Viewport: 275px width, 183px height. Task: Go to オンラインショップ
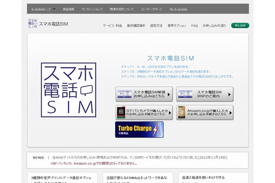click(92, 9)
